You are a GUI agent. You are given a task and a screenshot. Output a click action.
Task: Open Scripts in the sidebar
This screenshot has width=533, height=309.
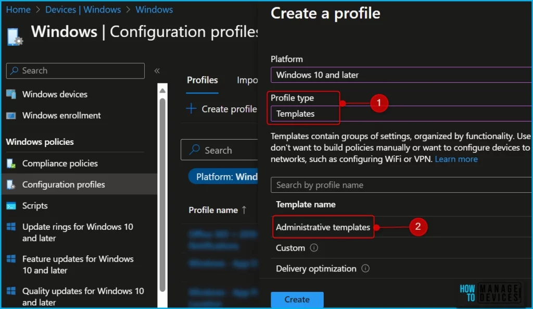coord(35,205)
